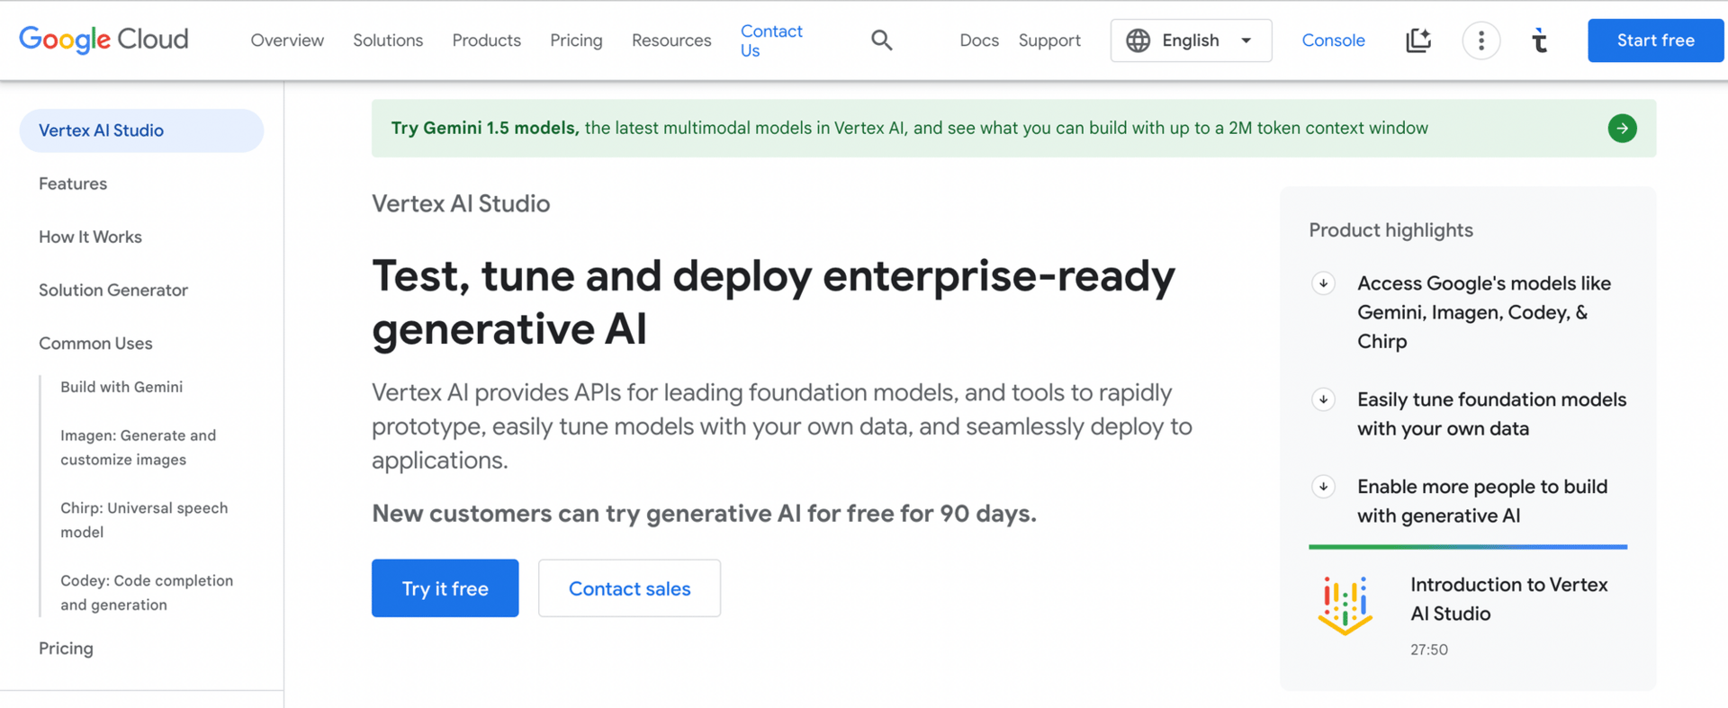Expand 'Easily tune foundation models' arrow
This screenshot has height=708, width=1728.
coord(1323,399)
